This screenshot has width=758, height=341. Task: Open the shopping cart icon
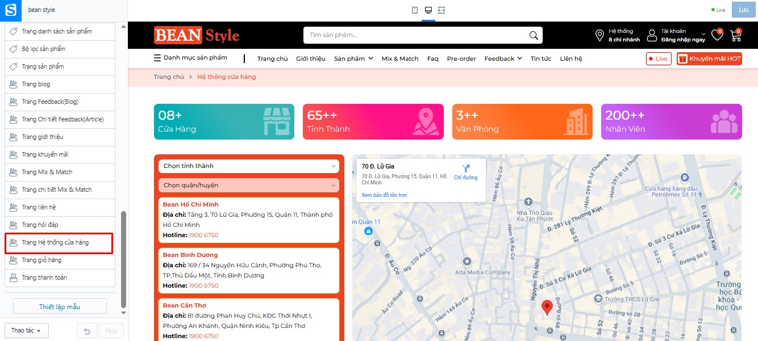(x=736, y=35)
